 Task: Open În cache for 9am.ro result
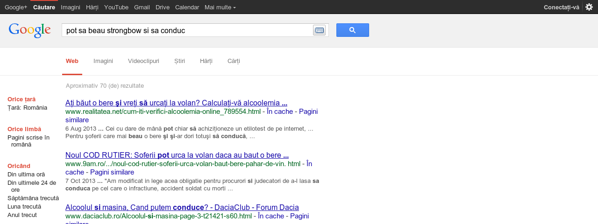pyautogui.click(x=189, y=168)
